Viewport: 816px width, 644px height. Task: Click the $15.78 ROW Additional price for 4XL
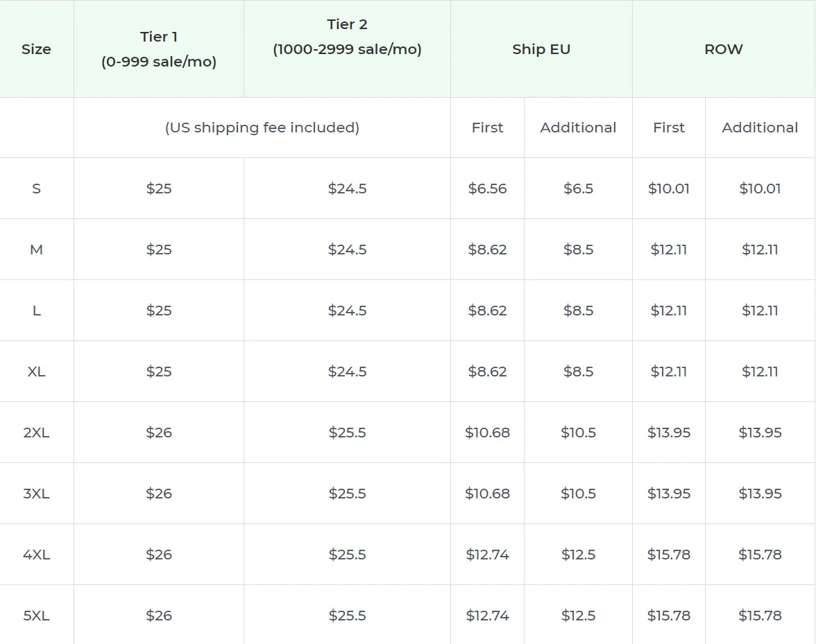[760, 554]
